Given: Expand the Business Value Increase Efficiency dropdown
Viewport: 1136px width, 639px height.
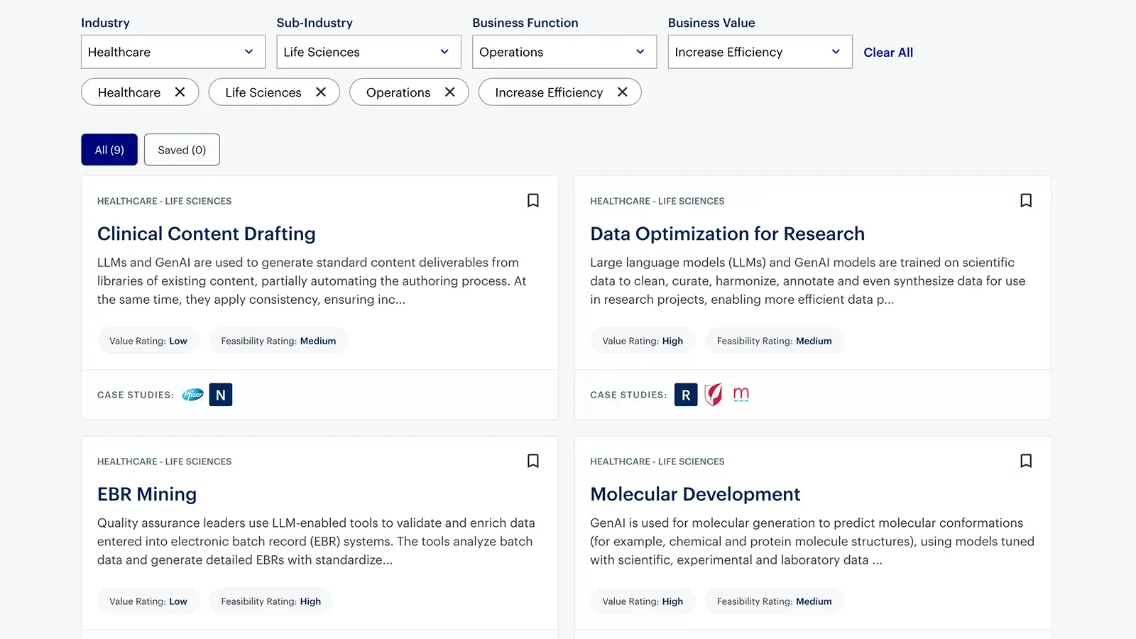Looking at the screenshot, I should click(x=759, y=52).
